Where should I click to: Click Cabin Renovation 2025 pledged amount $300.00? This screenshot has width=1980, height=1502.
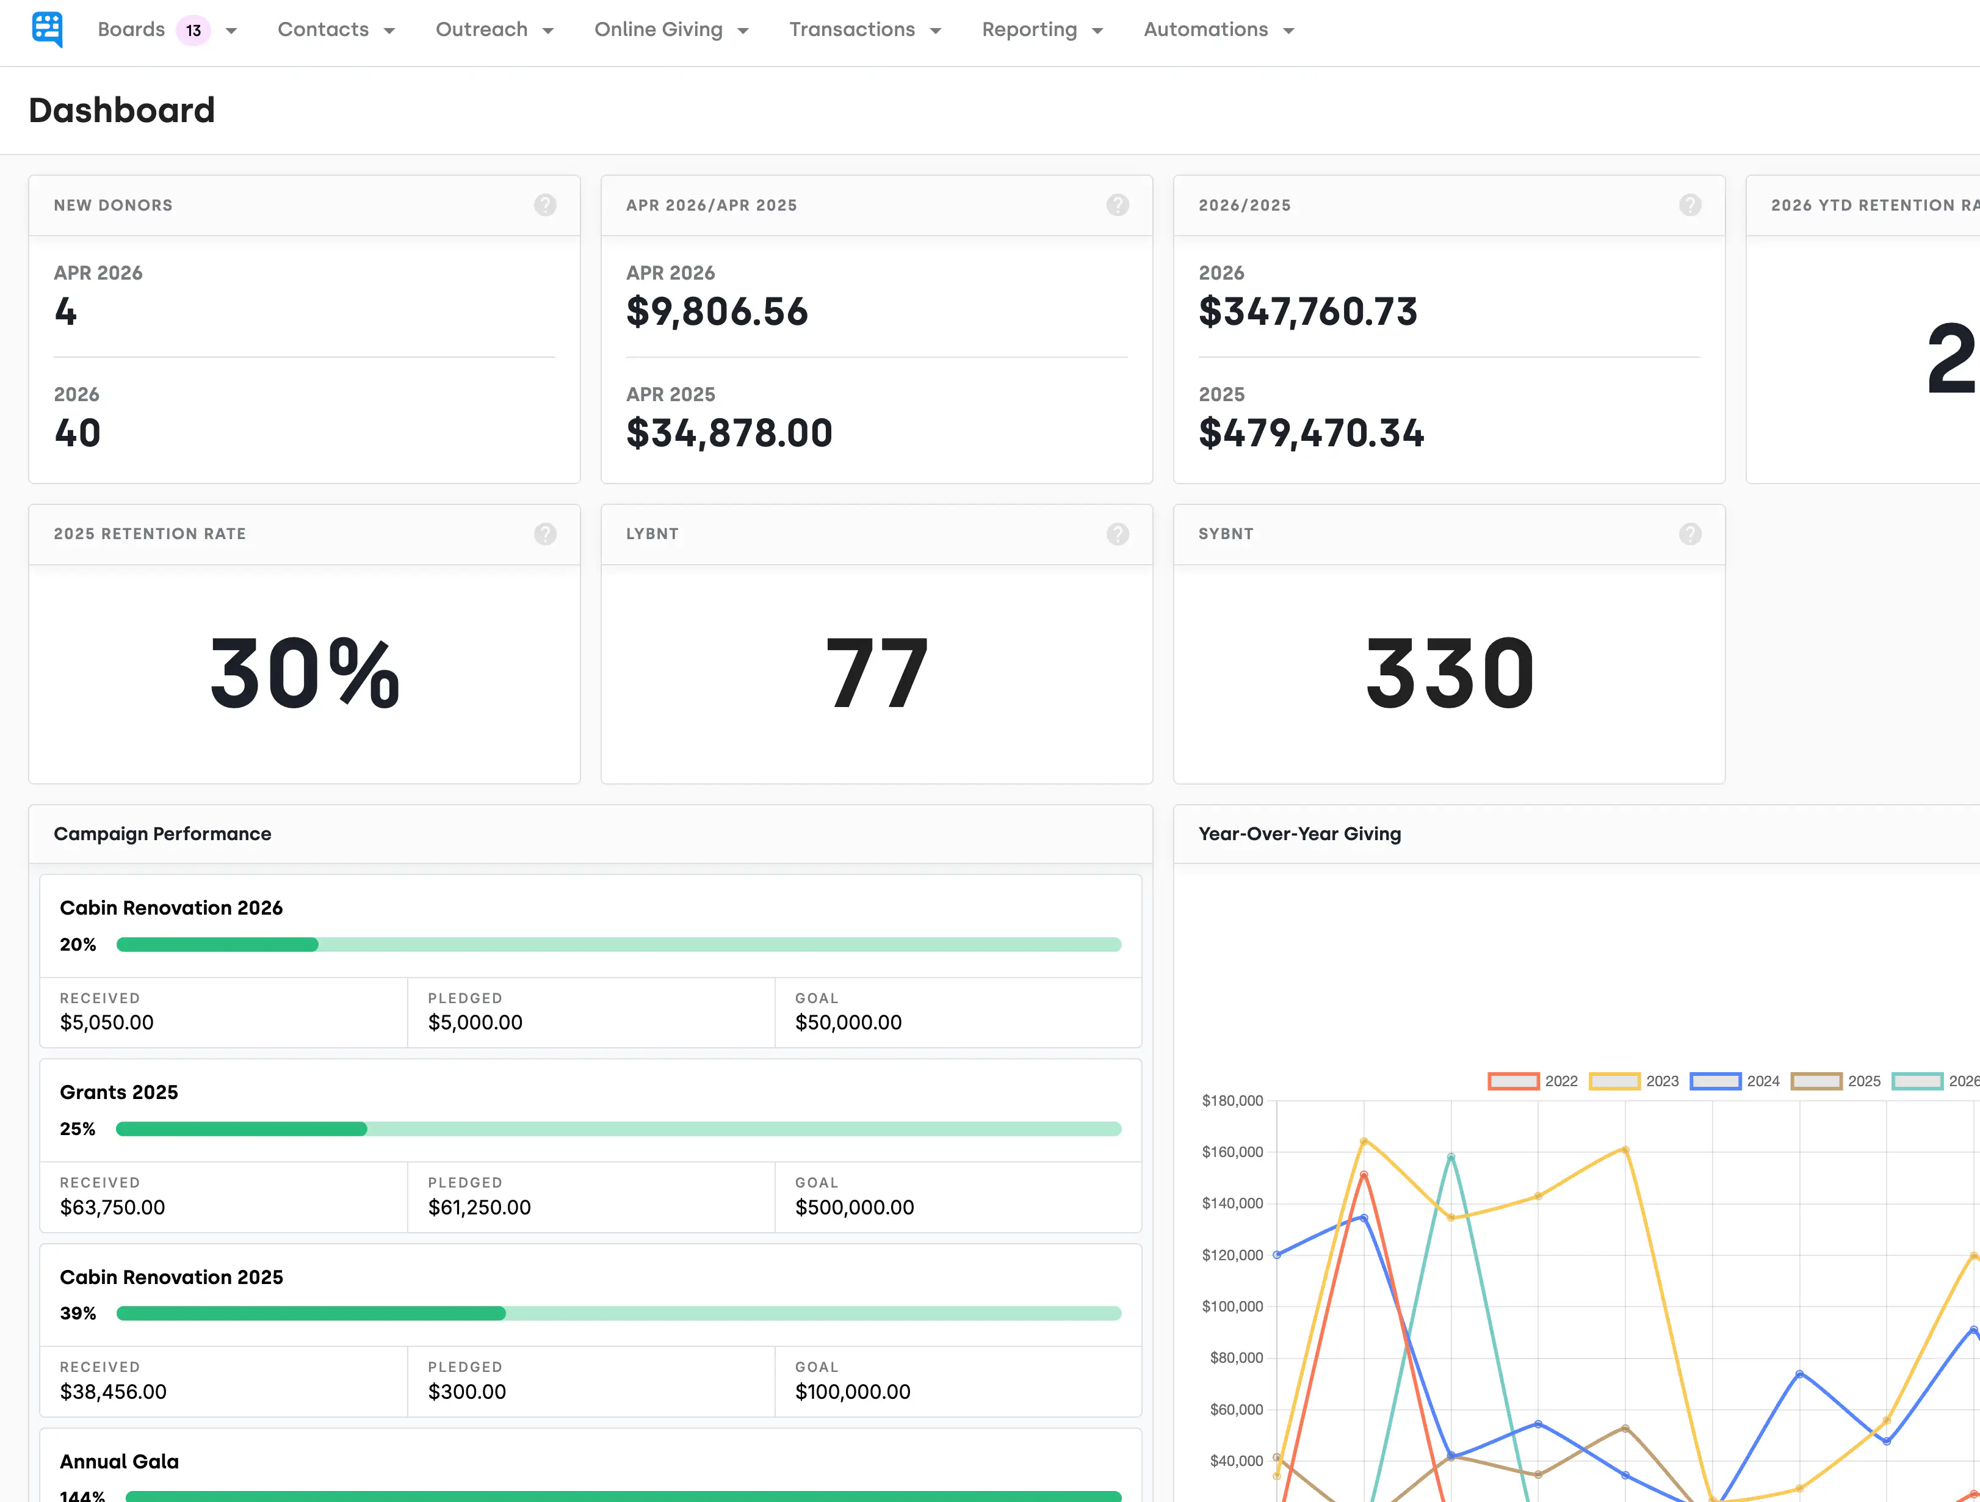[468, 1391]
